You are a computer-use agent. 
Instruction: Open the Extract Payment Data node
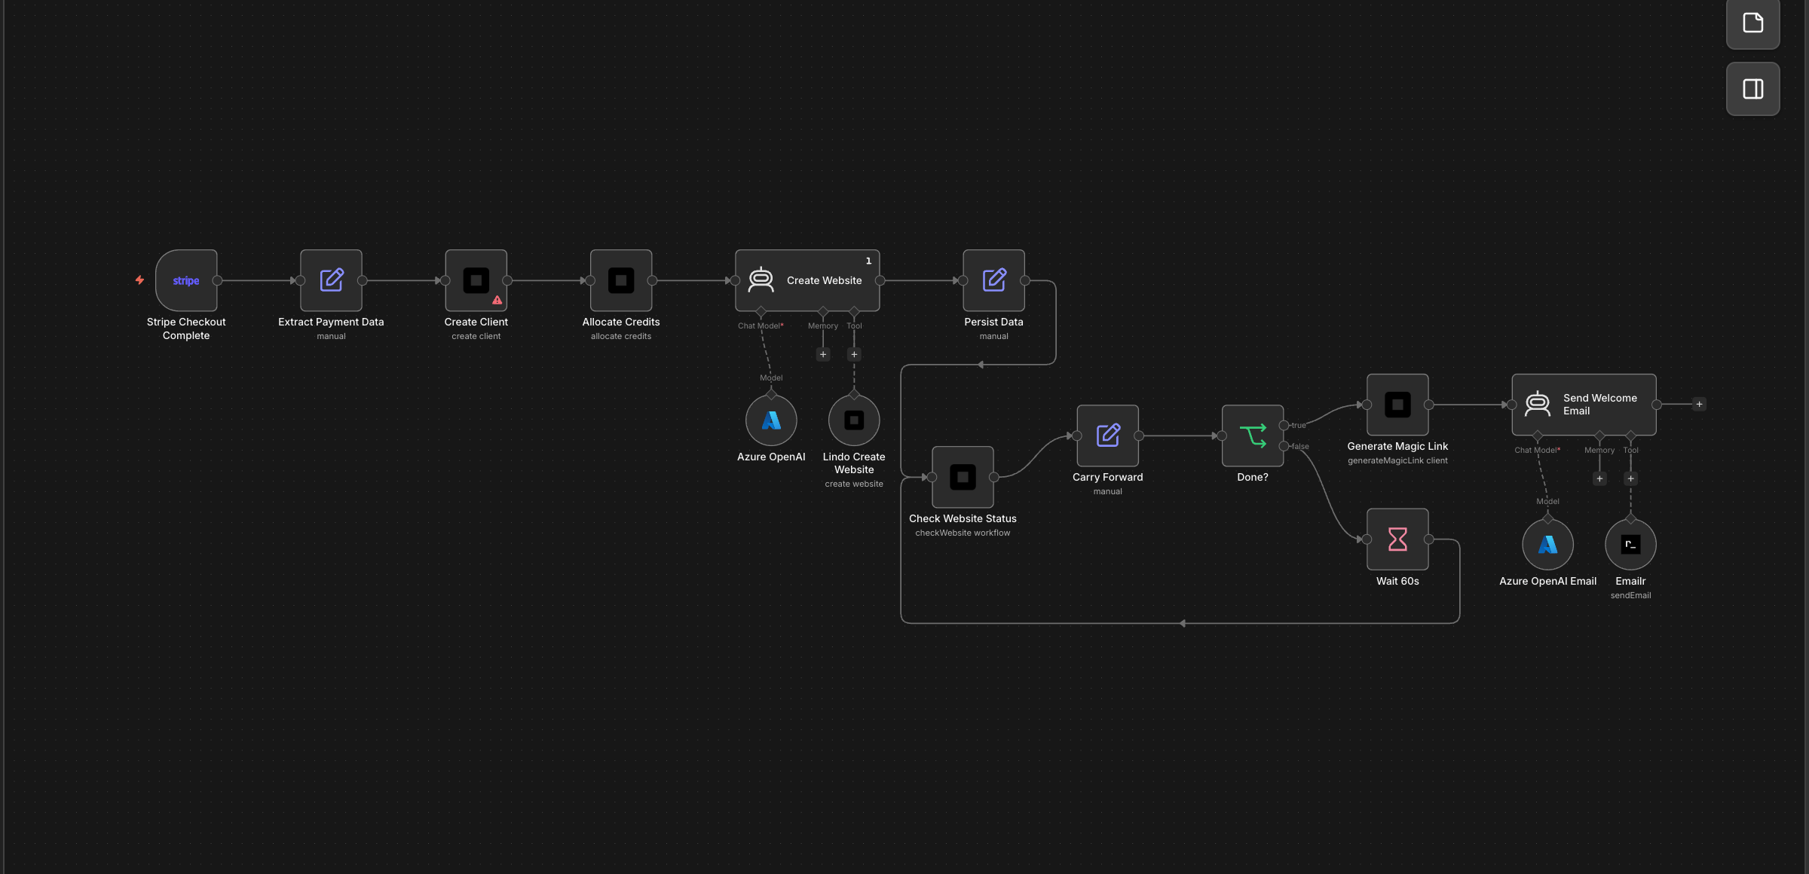(x=331, y=280)
